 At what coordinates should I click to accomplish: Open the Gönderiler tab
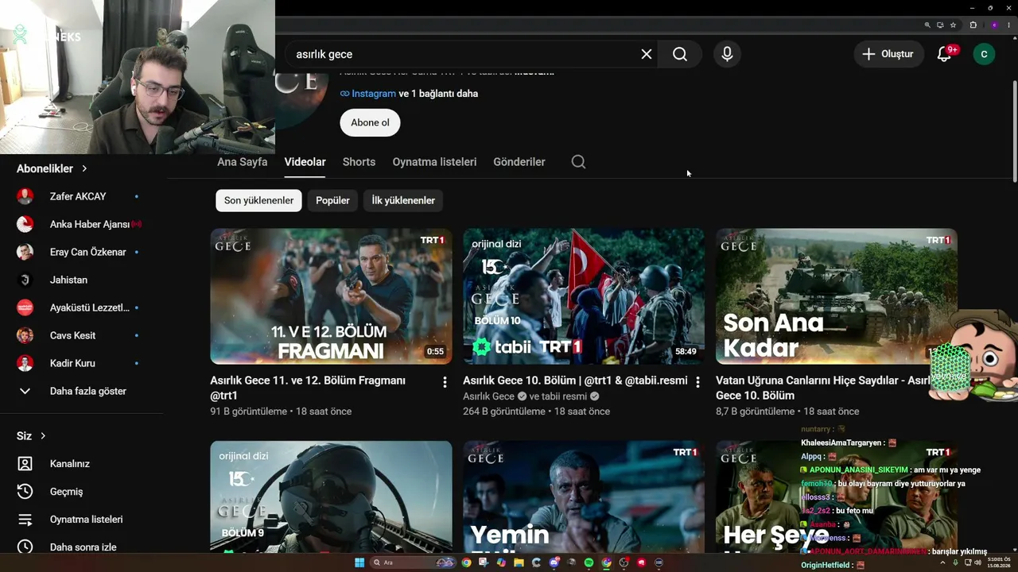tap(519, 162)
